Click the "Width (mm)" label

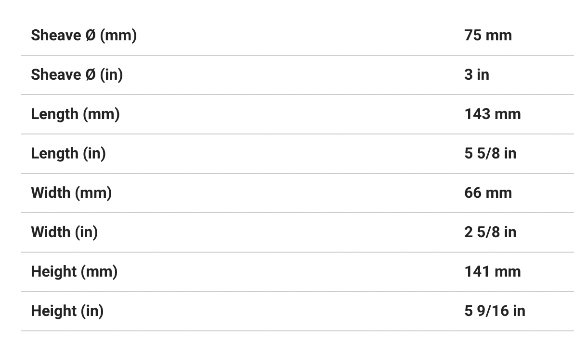pyautogui.click(x=71, y=193)
